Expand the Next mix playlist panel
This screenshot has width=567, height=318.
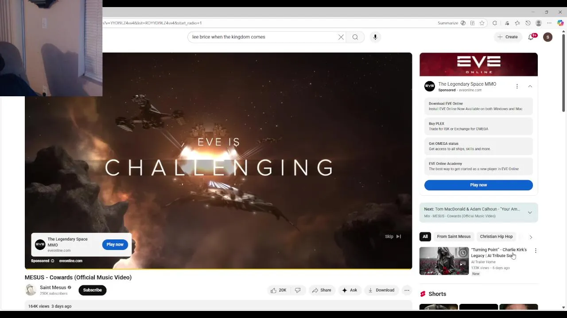click(x=530, y=212)
